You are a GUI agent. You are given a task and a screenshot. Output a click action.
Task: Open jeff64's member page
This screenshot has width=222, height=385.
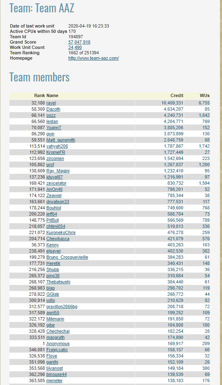(x=51, y=214)
